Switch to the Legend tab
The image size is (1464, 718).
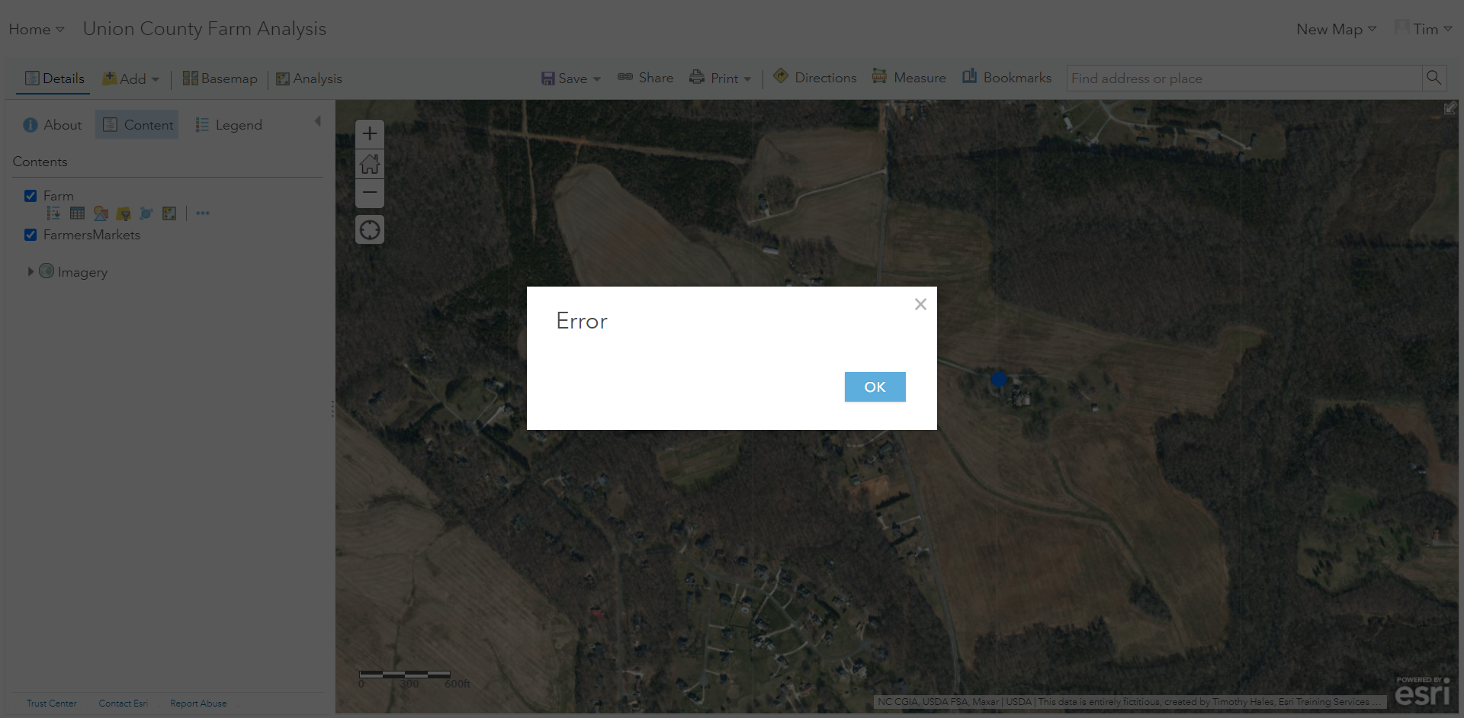pyautogui.click(x=228, y=124)
